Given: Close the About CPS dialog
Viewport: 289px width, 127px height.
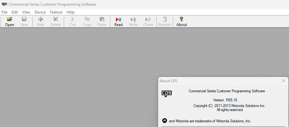Looking at the screenshot, I should (283, 81).
